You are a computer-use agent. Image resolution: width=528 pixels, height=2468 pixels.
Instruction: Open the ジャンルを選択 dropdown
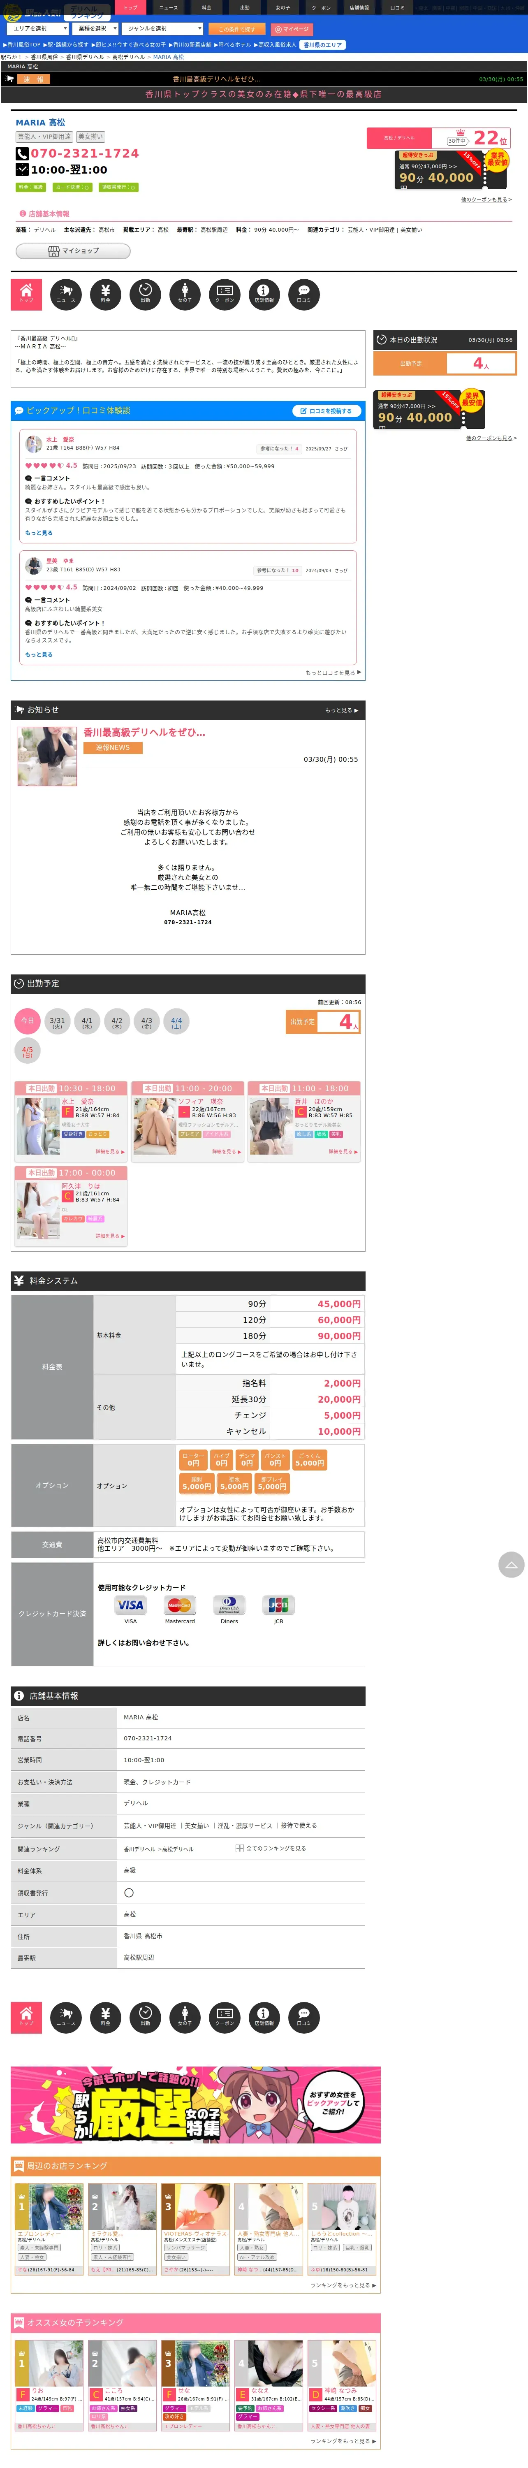(163, 29)
